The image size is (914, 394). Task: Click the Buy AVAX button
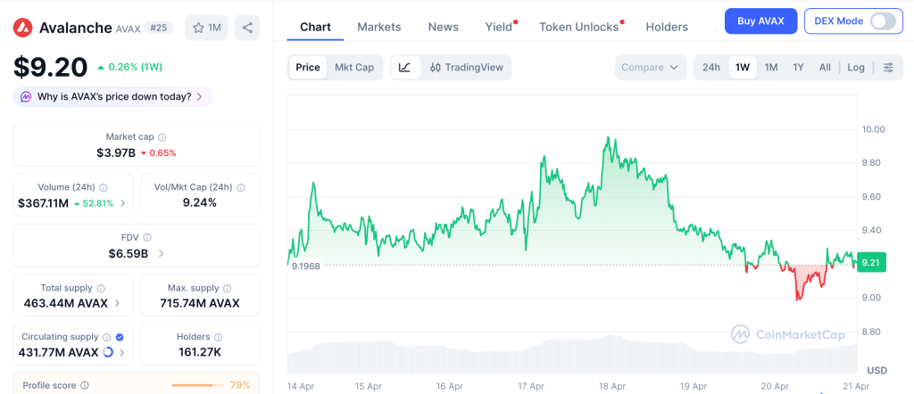[x=760, y=21]
